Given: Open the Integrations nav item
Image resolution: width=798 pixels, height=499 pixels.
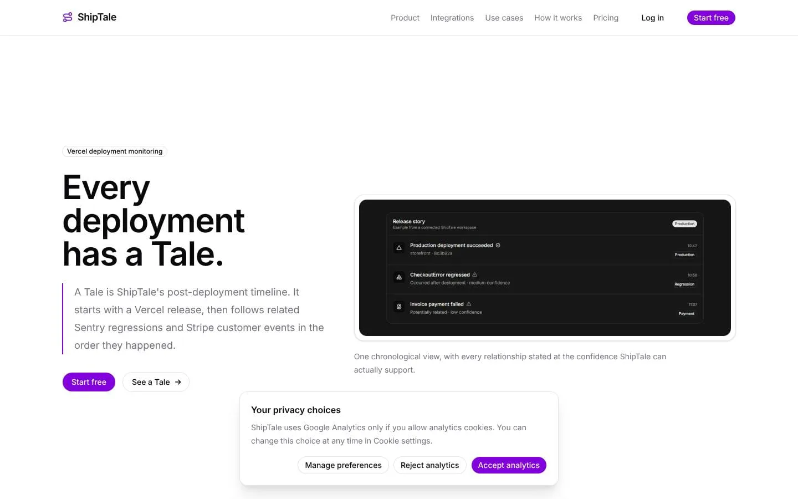Looking at the screenshot, I should (x=452, y=18).
